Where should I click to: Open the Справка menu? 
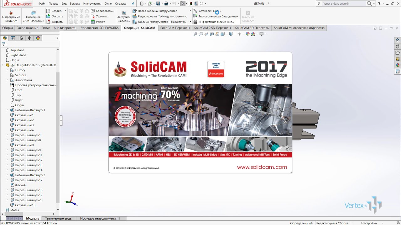tap(121, 3)
